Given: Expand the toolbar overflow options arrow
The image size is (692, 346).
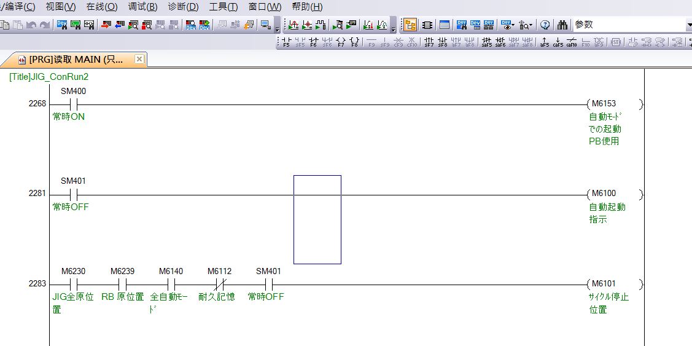Looking at the screenshot, I should 277,28.
